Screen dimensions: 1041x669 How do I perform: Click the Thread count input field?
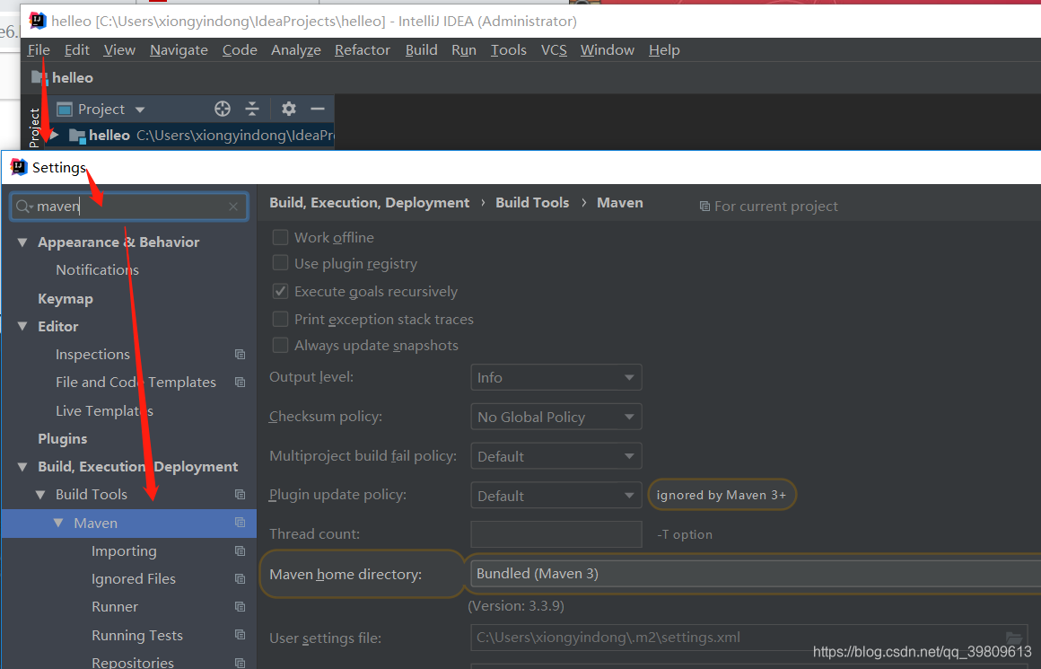[556, 534]
